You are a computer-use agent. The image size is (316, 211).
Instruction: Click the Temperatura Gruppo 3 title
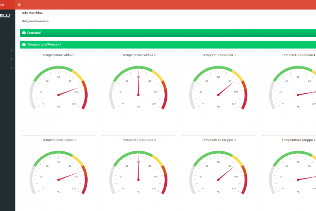(219, 140)
